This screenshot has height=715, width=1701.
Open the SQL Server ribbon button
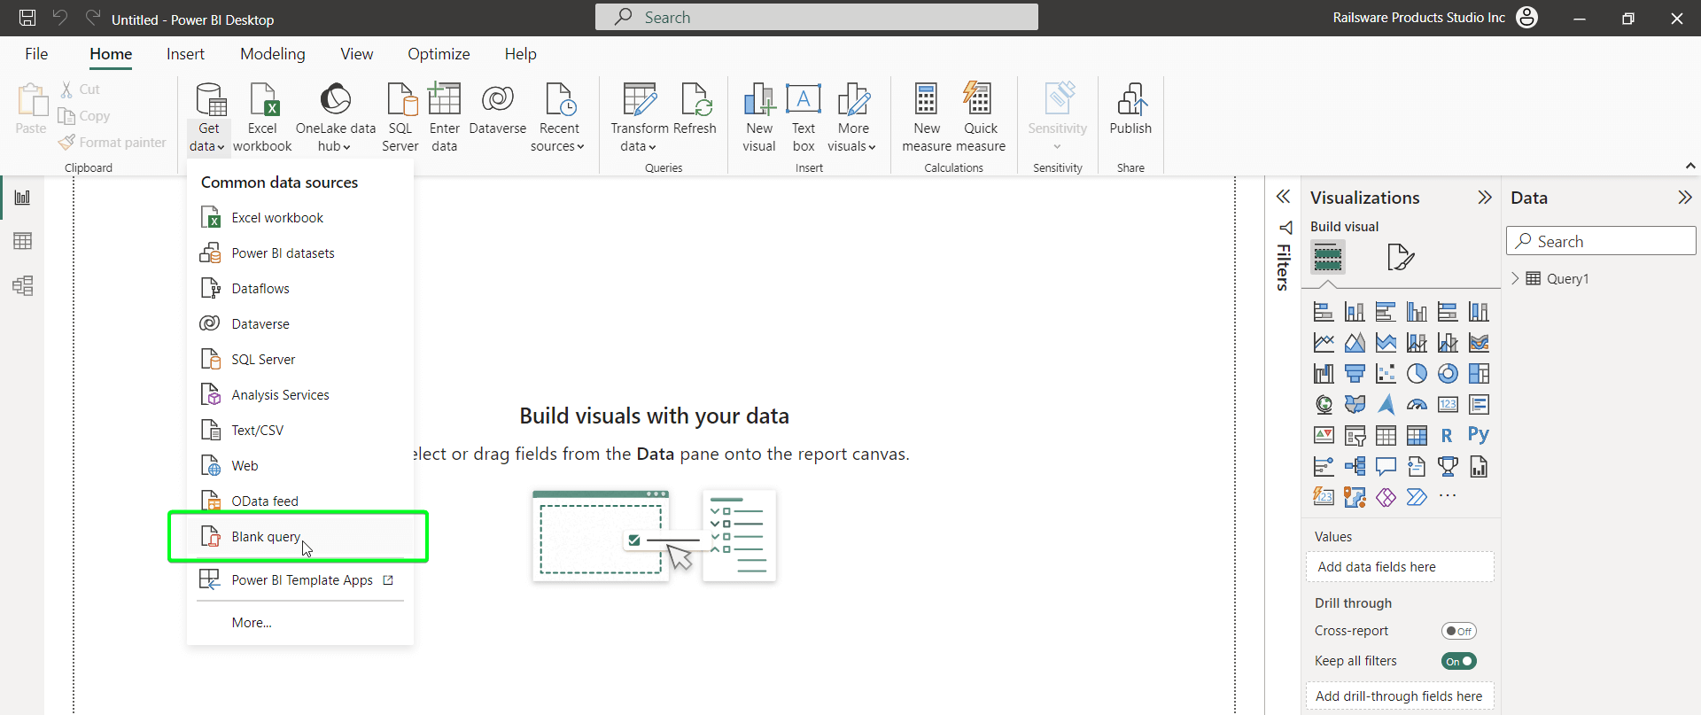click(400, 118)
